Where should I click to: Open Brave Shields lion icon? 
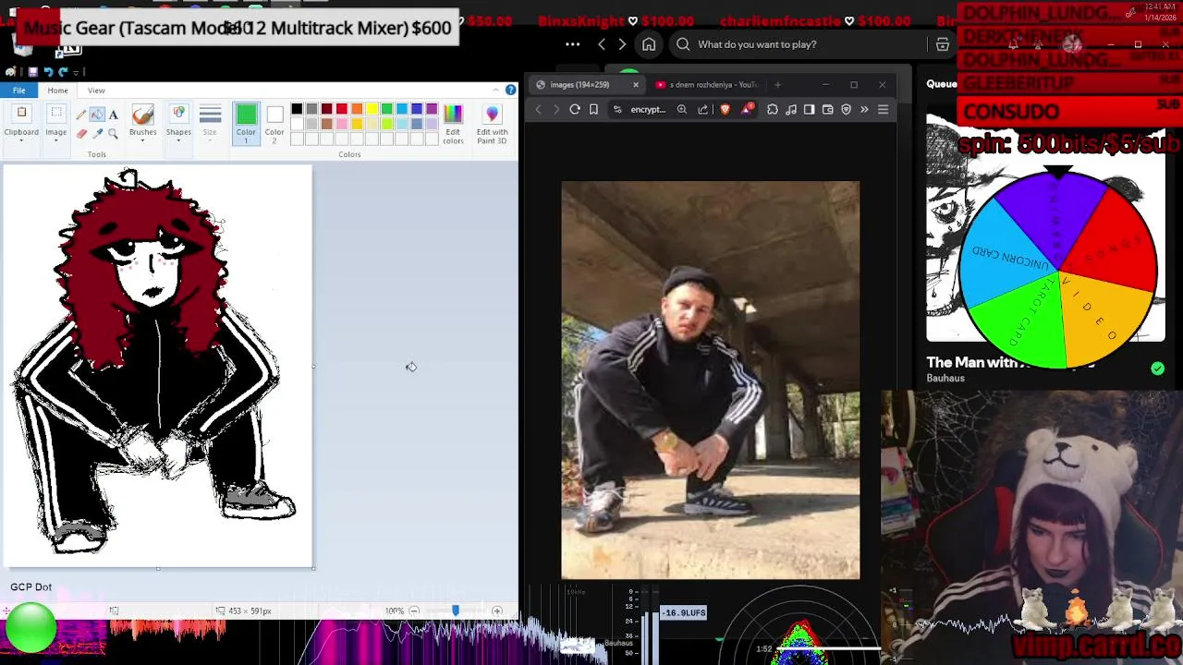click(725, 109)
